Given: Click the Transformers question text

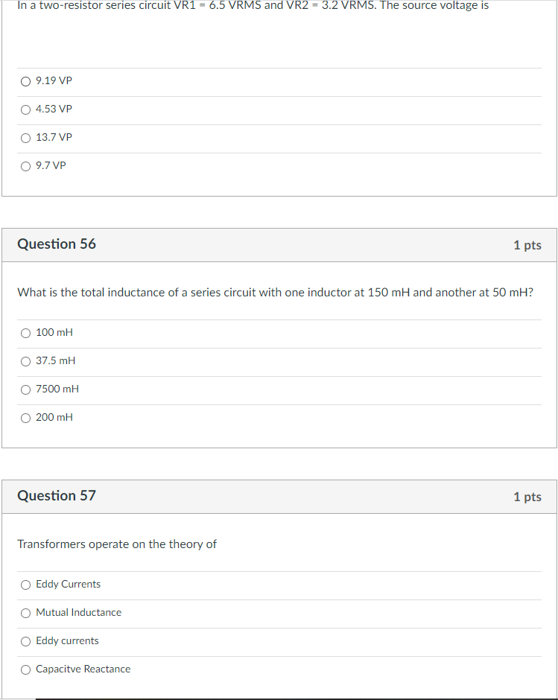Looking at the screenshot, I should (x=116, y=544).
